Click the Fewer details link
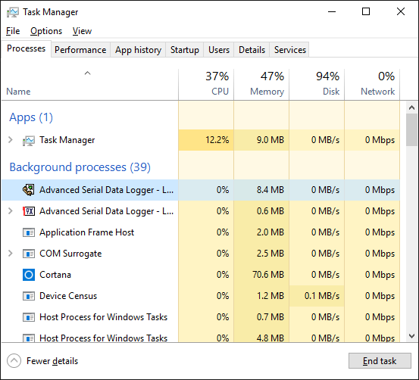This screenshot has height=380, width=419. coord(52,361)
